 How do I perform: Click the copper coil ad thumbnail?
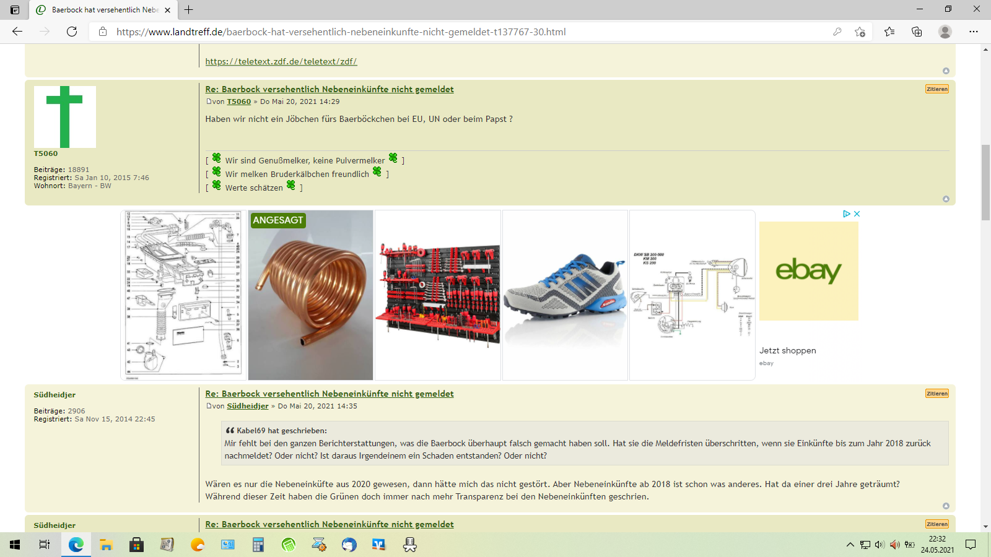coord(310,295)
